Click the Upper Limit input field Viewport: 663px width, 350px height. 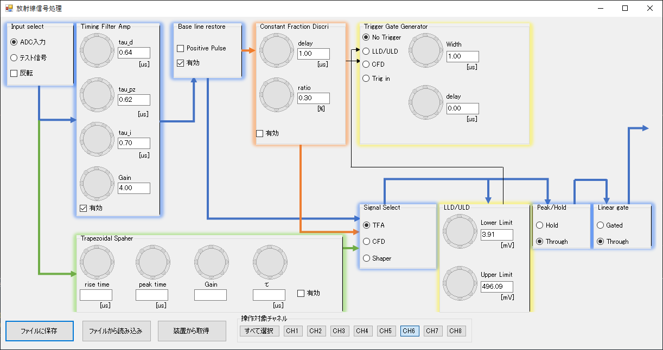[x=496, y=287]
